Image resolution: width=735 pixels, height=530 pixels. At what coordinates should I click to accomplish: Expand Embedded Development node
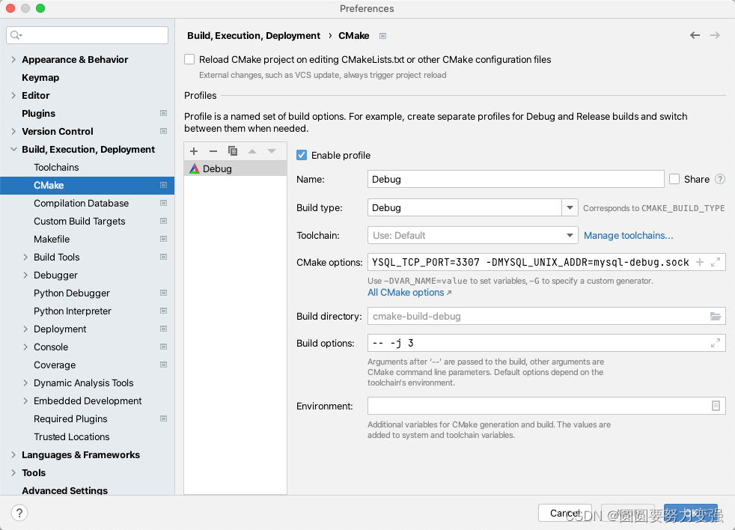pyautogui.click(x=25, y=401)
